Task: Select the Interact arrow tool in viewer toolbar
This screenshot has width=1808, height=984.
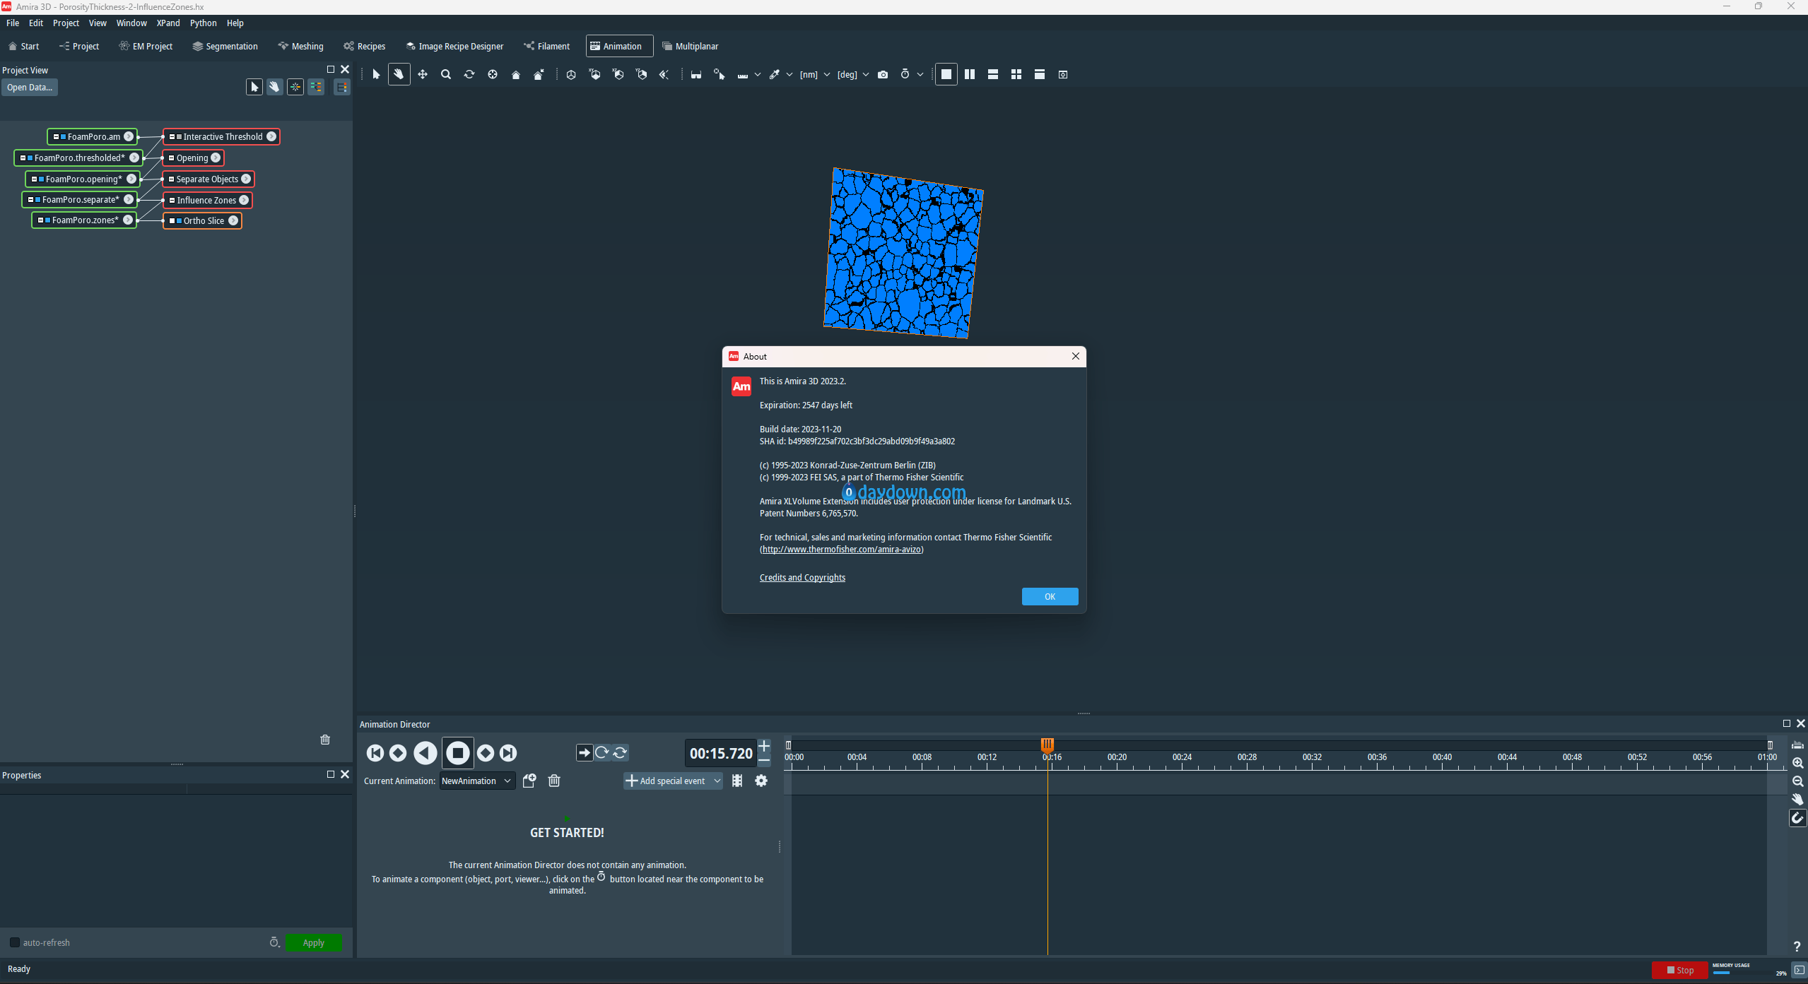Action: (x=376, y=74)
